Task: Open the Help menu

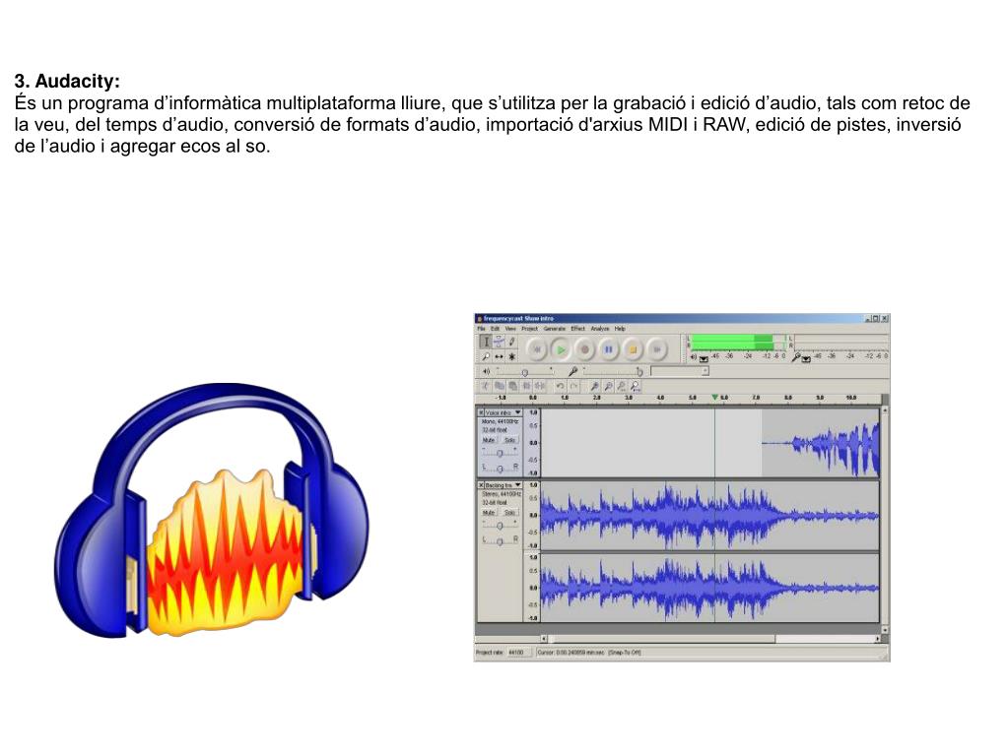Action: [620, 328]
